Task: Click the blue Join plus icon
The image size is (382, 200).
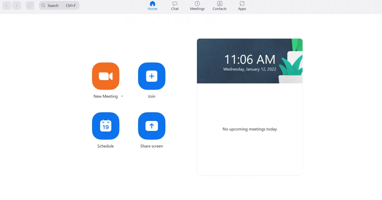Action: pyautogui.click(x=152, y=76)
